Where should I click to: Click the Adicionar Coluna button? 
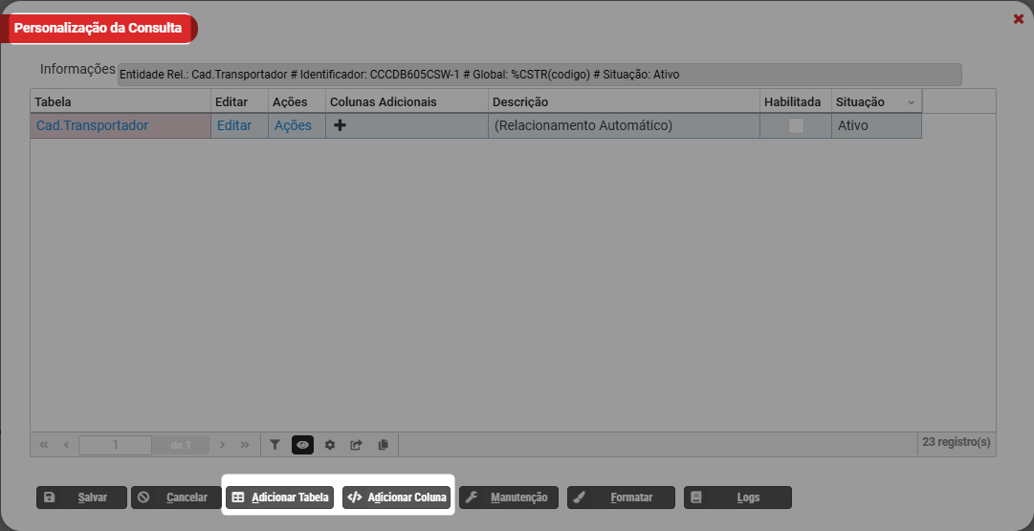[397, 498]
